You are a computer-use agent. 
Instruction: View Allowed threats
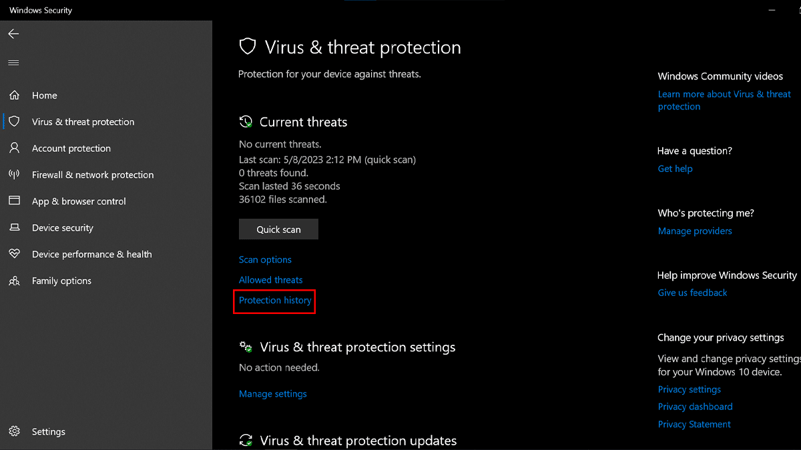coord(270,280)
